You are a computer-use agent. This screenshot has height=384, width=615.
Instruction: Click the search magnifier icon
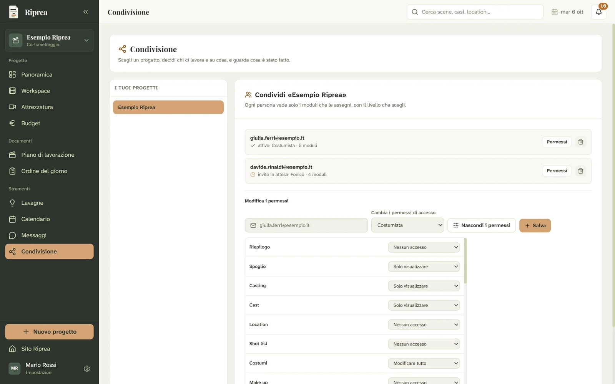tap(415, 12)
